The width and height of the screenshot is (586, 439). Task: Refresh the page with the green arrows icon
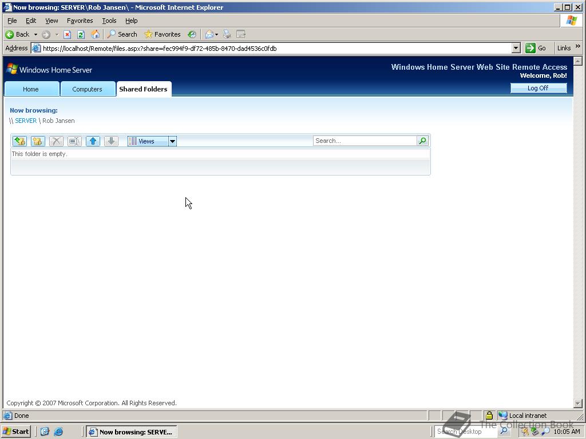[81, 35]
